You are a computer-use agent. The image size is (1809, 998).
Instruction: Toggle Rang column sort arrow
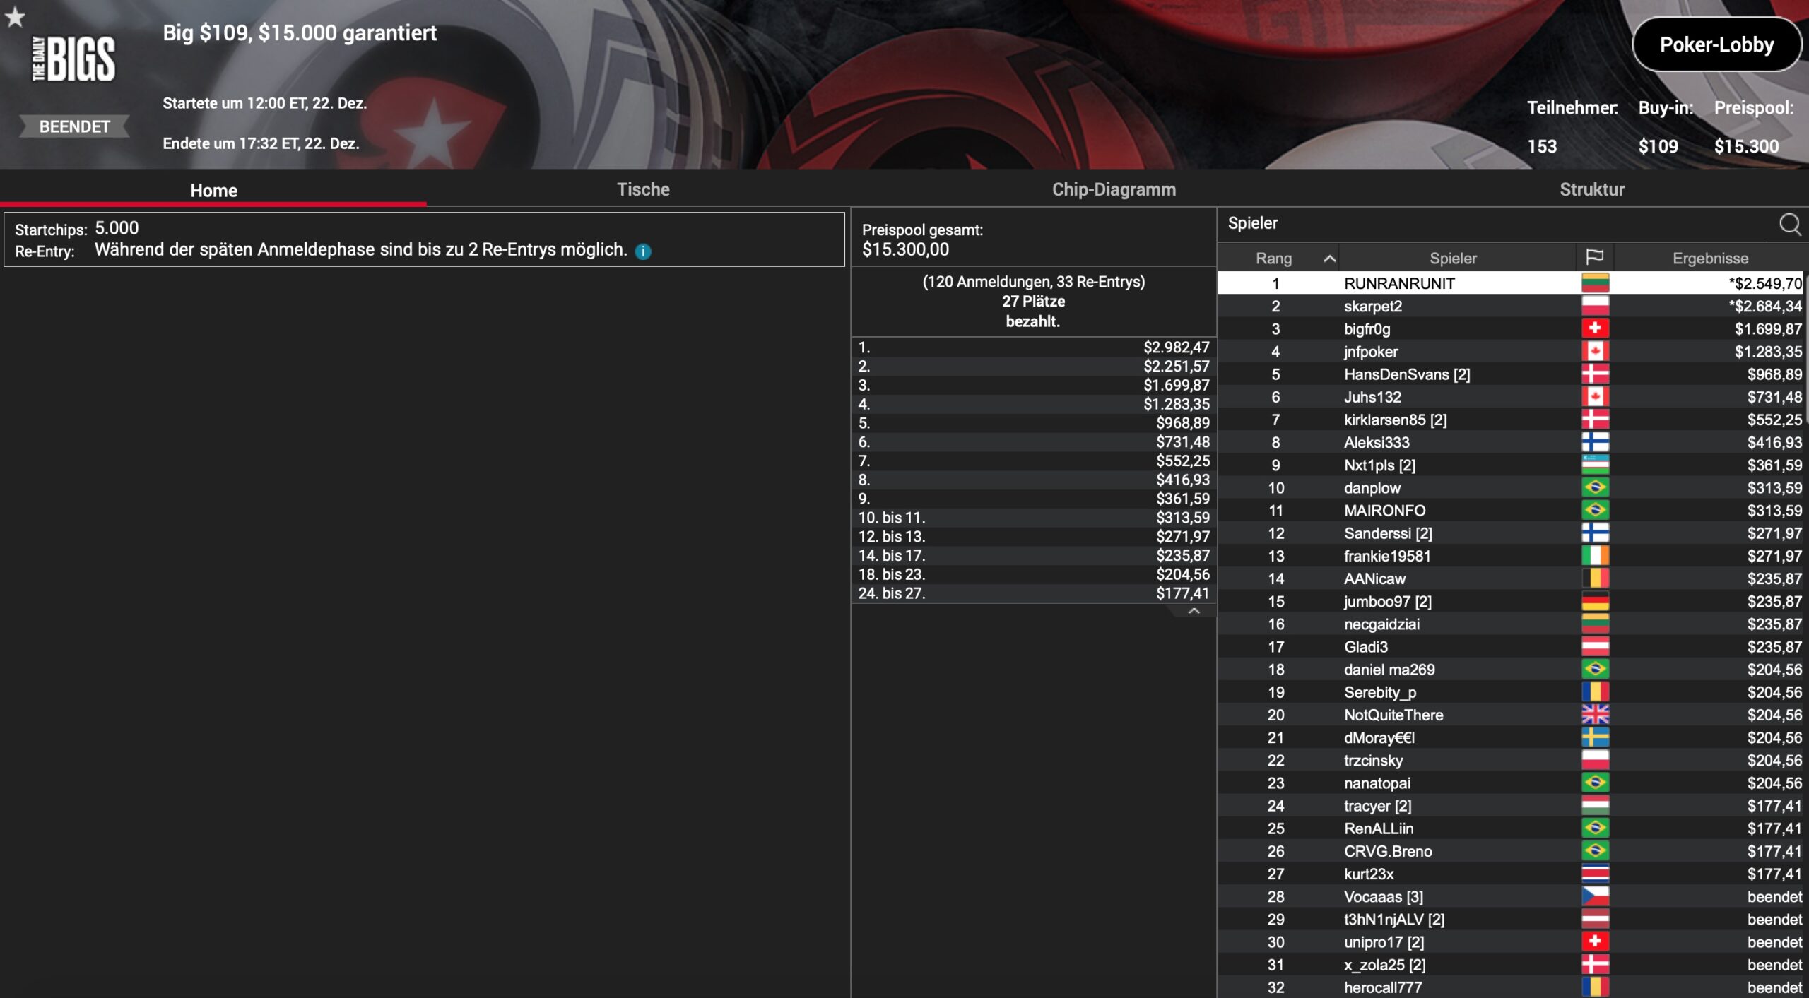click(x=1329, y=259)
